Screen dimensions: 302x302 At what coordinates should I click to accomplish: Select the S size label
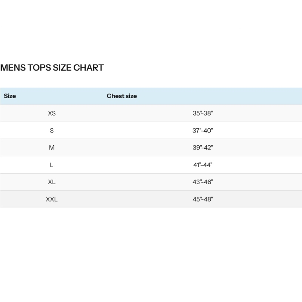click(52, 131)
